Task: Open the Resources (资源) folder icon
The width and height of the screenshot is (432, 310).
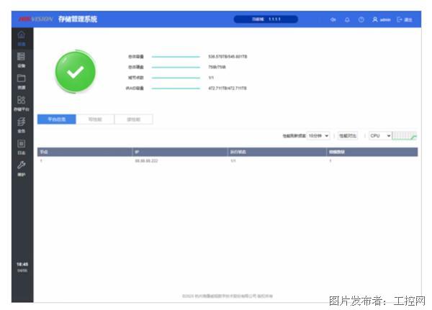Action: (21, 80)
